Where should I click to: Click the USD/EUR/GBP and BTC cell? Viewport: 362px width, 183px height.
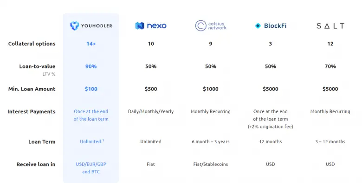point(91,168)
